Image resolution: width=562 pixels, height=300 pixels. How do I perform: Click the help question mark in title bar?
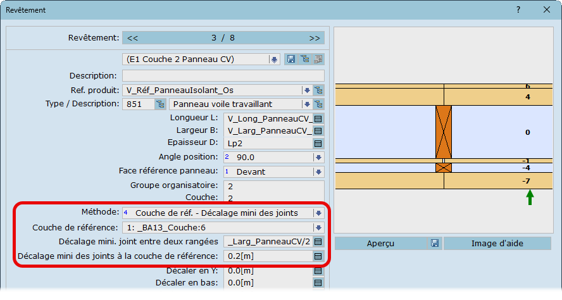(518, 10)
